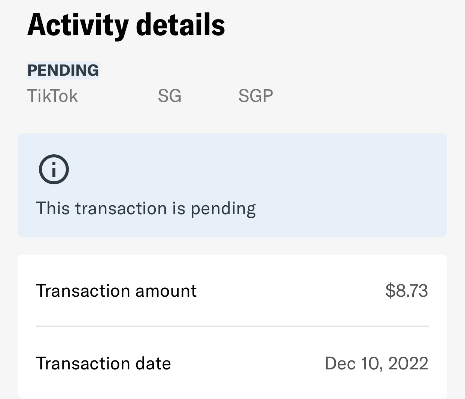Click the word 'amount' in first row
Screen dimensions: 465x399
pyautogui.click(x=166, y=291)
